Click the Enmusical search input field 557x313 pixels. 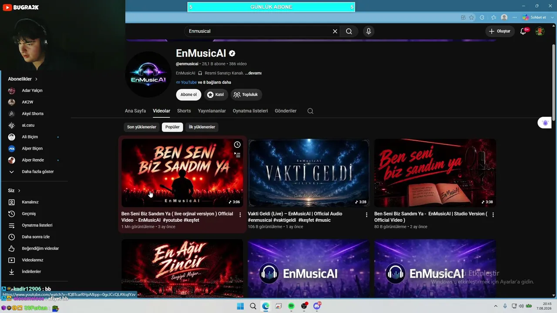(258, 31)
